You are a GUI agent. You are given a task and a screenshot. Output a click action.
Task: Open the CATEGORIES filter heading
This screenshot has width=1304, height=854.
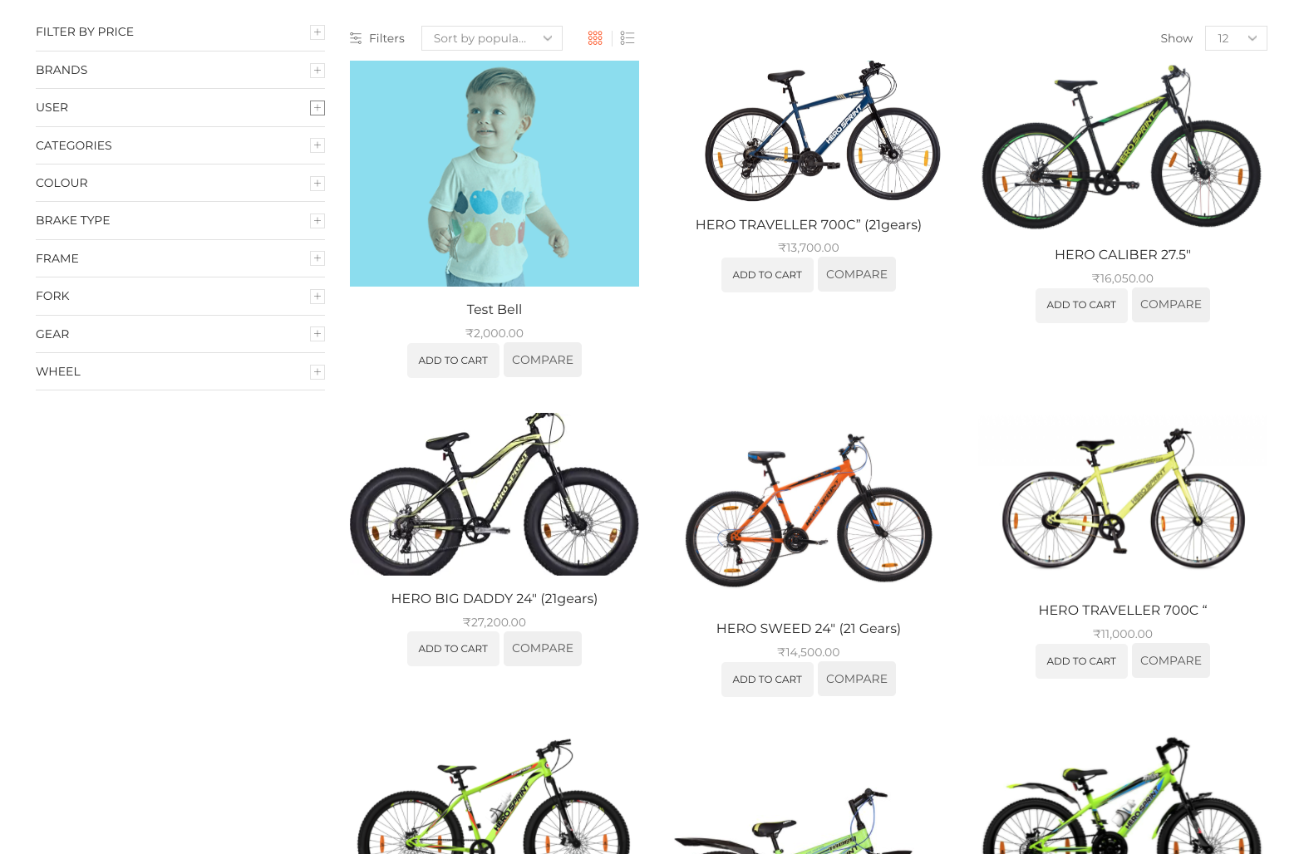click(74, 145)
